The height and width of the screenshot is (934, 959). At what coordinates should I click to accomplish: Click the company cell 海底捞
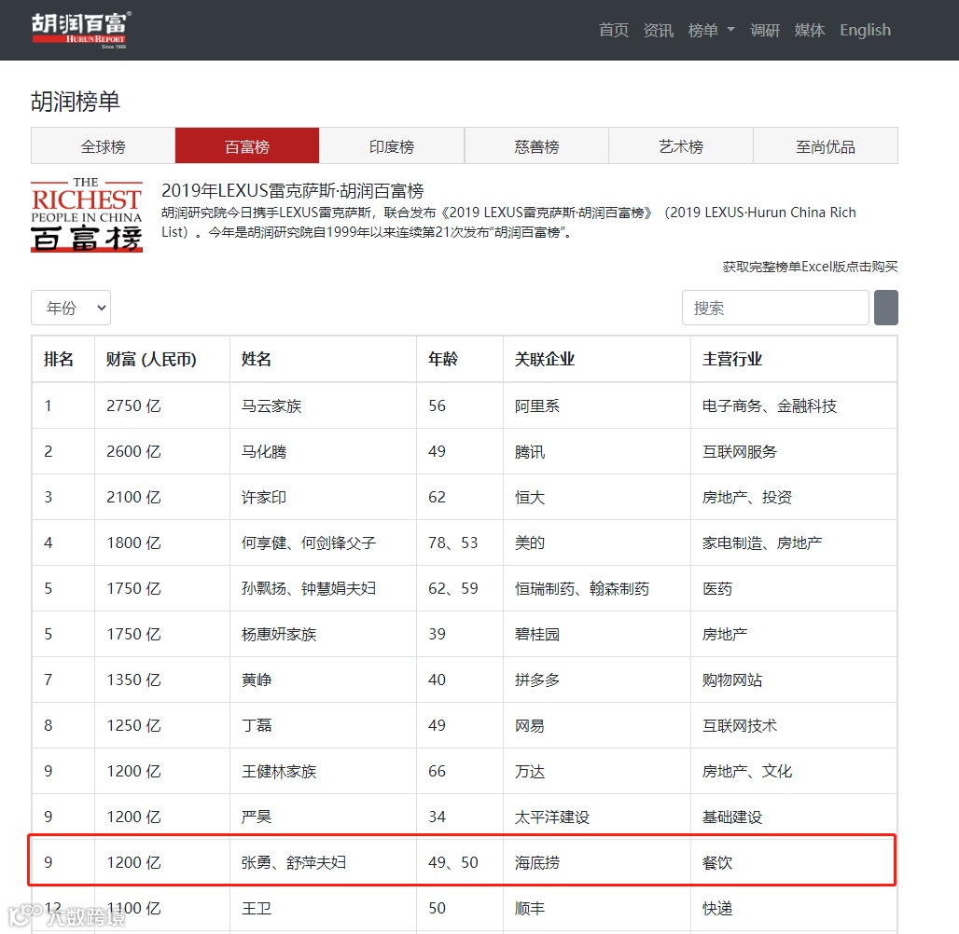click(537, 862)
